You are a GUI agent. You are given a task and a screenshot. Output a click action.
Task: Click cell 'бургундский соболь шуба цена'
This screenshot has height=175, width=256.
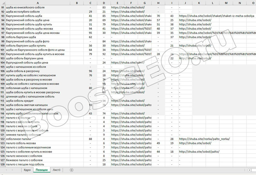click(38, 62)
